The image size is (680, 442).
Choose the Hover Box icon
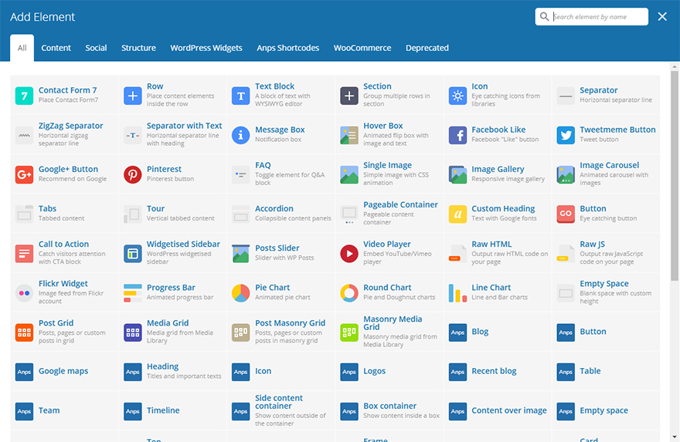coord(349,135)
